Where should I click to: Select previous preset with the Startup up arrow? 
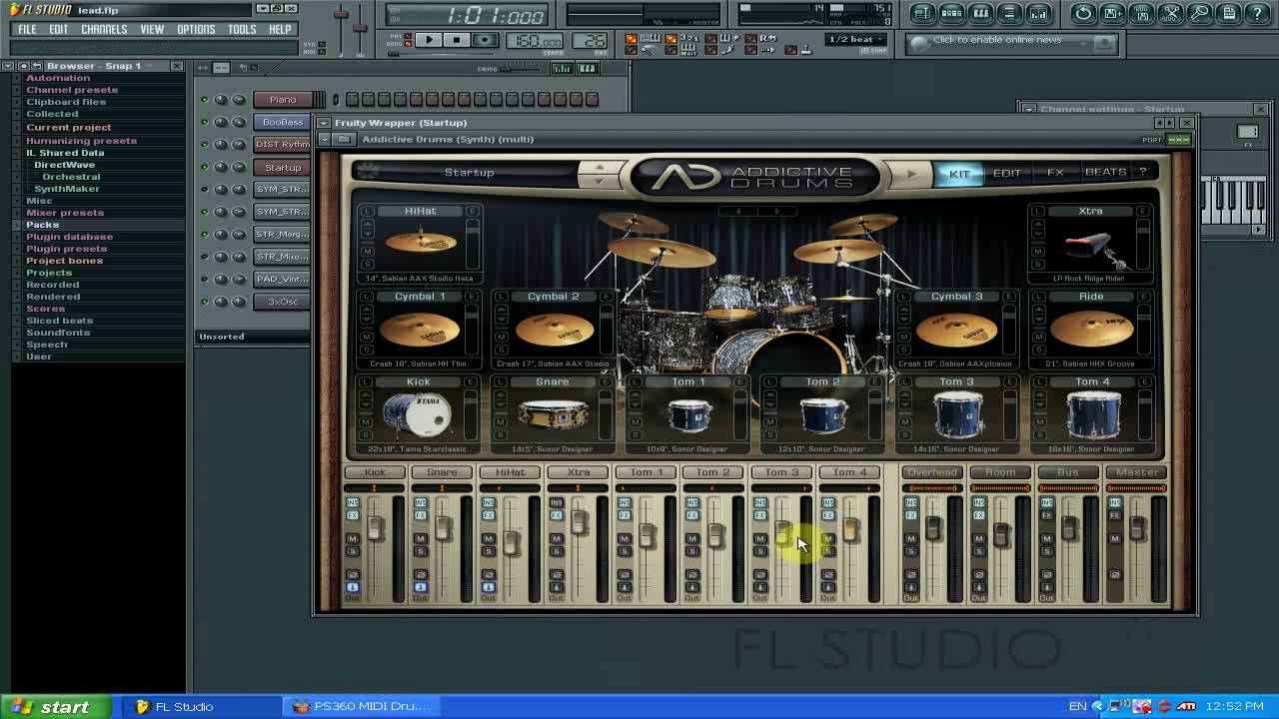click(599, 166)
